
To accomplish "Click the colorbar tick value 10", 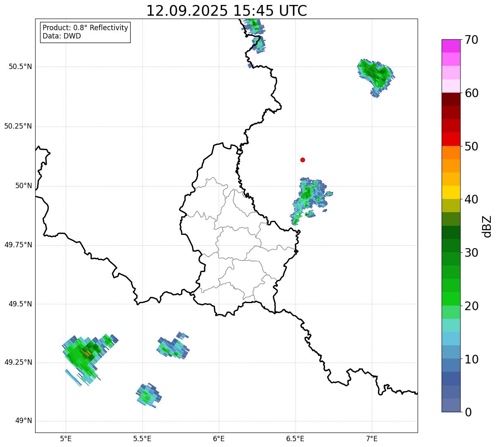I will coord(471,359).
